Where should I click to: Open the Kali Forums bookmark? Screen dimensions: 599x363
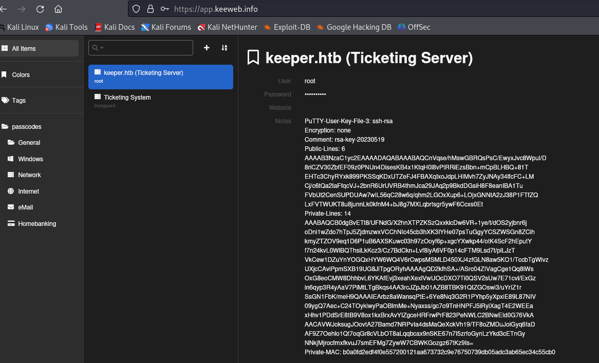point(166,27)
